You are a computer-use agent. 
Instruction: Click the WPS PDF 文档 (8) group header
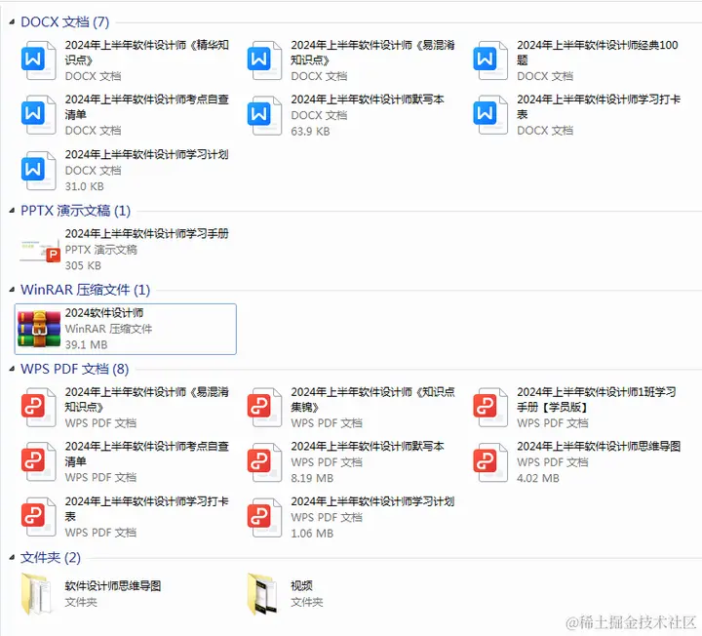tap(75, 369)
